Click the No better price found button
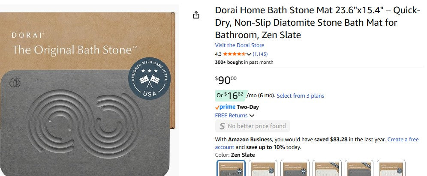The height and width of the screenshot is (176, 427). [x=253, y=126]
